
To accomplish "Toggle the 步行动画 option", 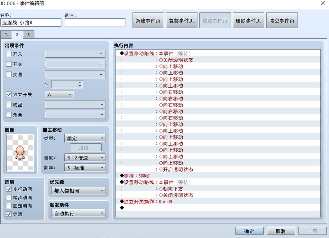I will pos(9,189).
